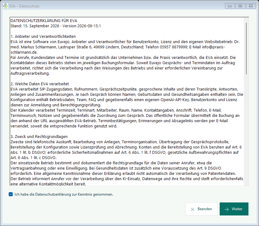Close the EVA – Datenschutz window

[x=251, y=6]
